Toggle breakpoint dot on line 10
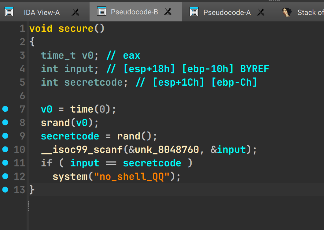Image resolution: width=324 pixels, height=230 pixels. [x=5, y=150]
